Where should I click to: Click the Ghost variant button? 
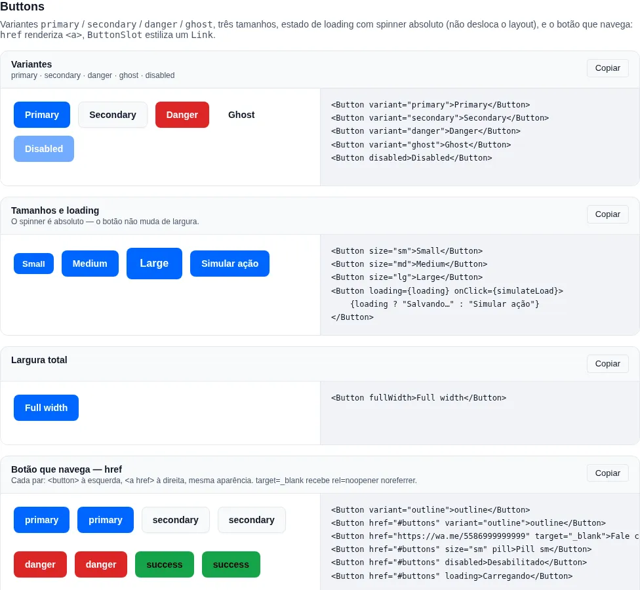coord(241,115)
